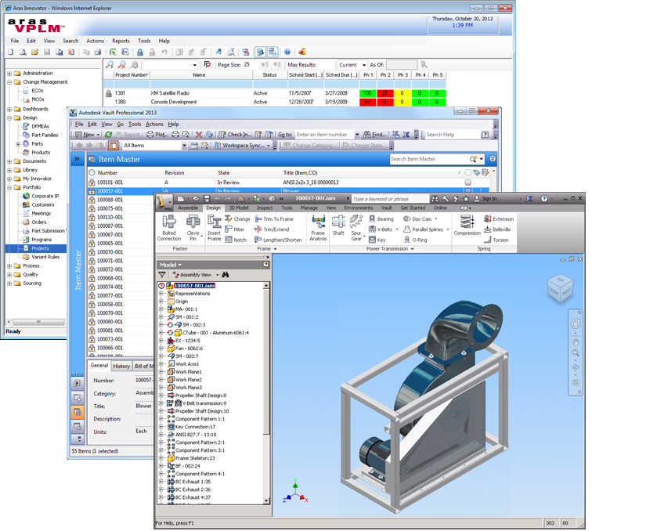Screen dimensions: 657x531
Task: Click the yellow Ph 3 cell of project 1380
Action: (403, 102)
